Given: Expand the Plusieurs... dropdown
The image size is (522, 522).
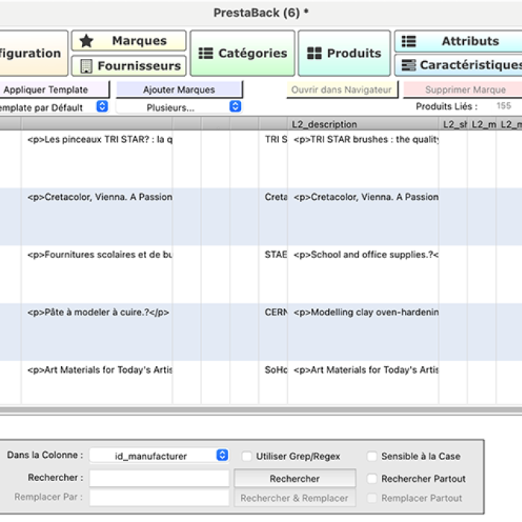Looking at the screenshot, I should pyautogui.click(x=179, y=107).
